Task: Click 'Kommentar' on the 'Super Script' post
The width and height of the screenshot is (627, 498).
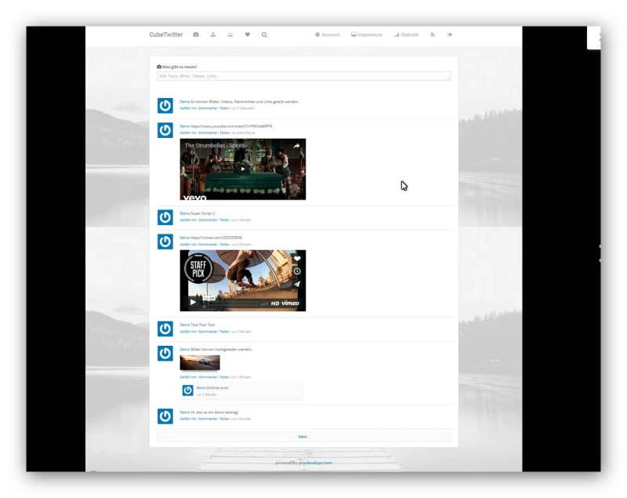Action: [208, 220]
